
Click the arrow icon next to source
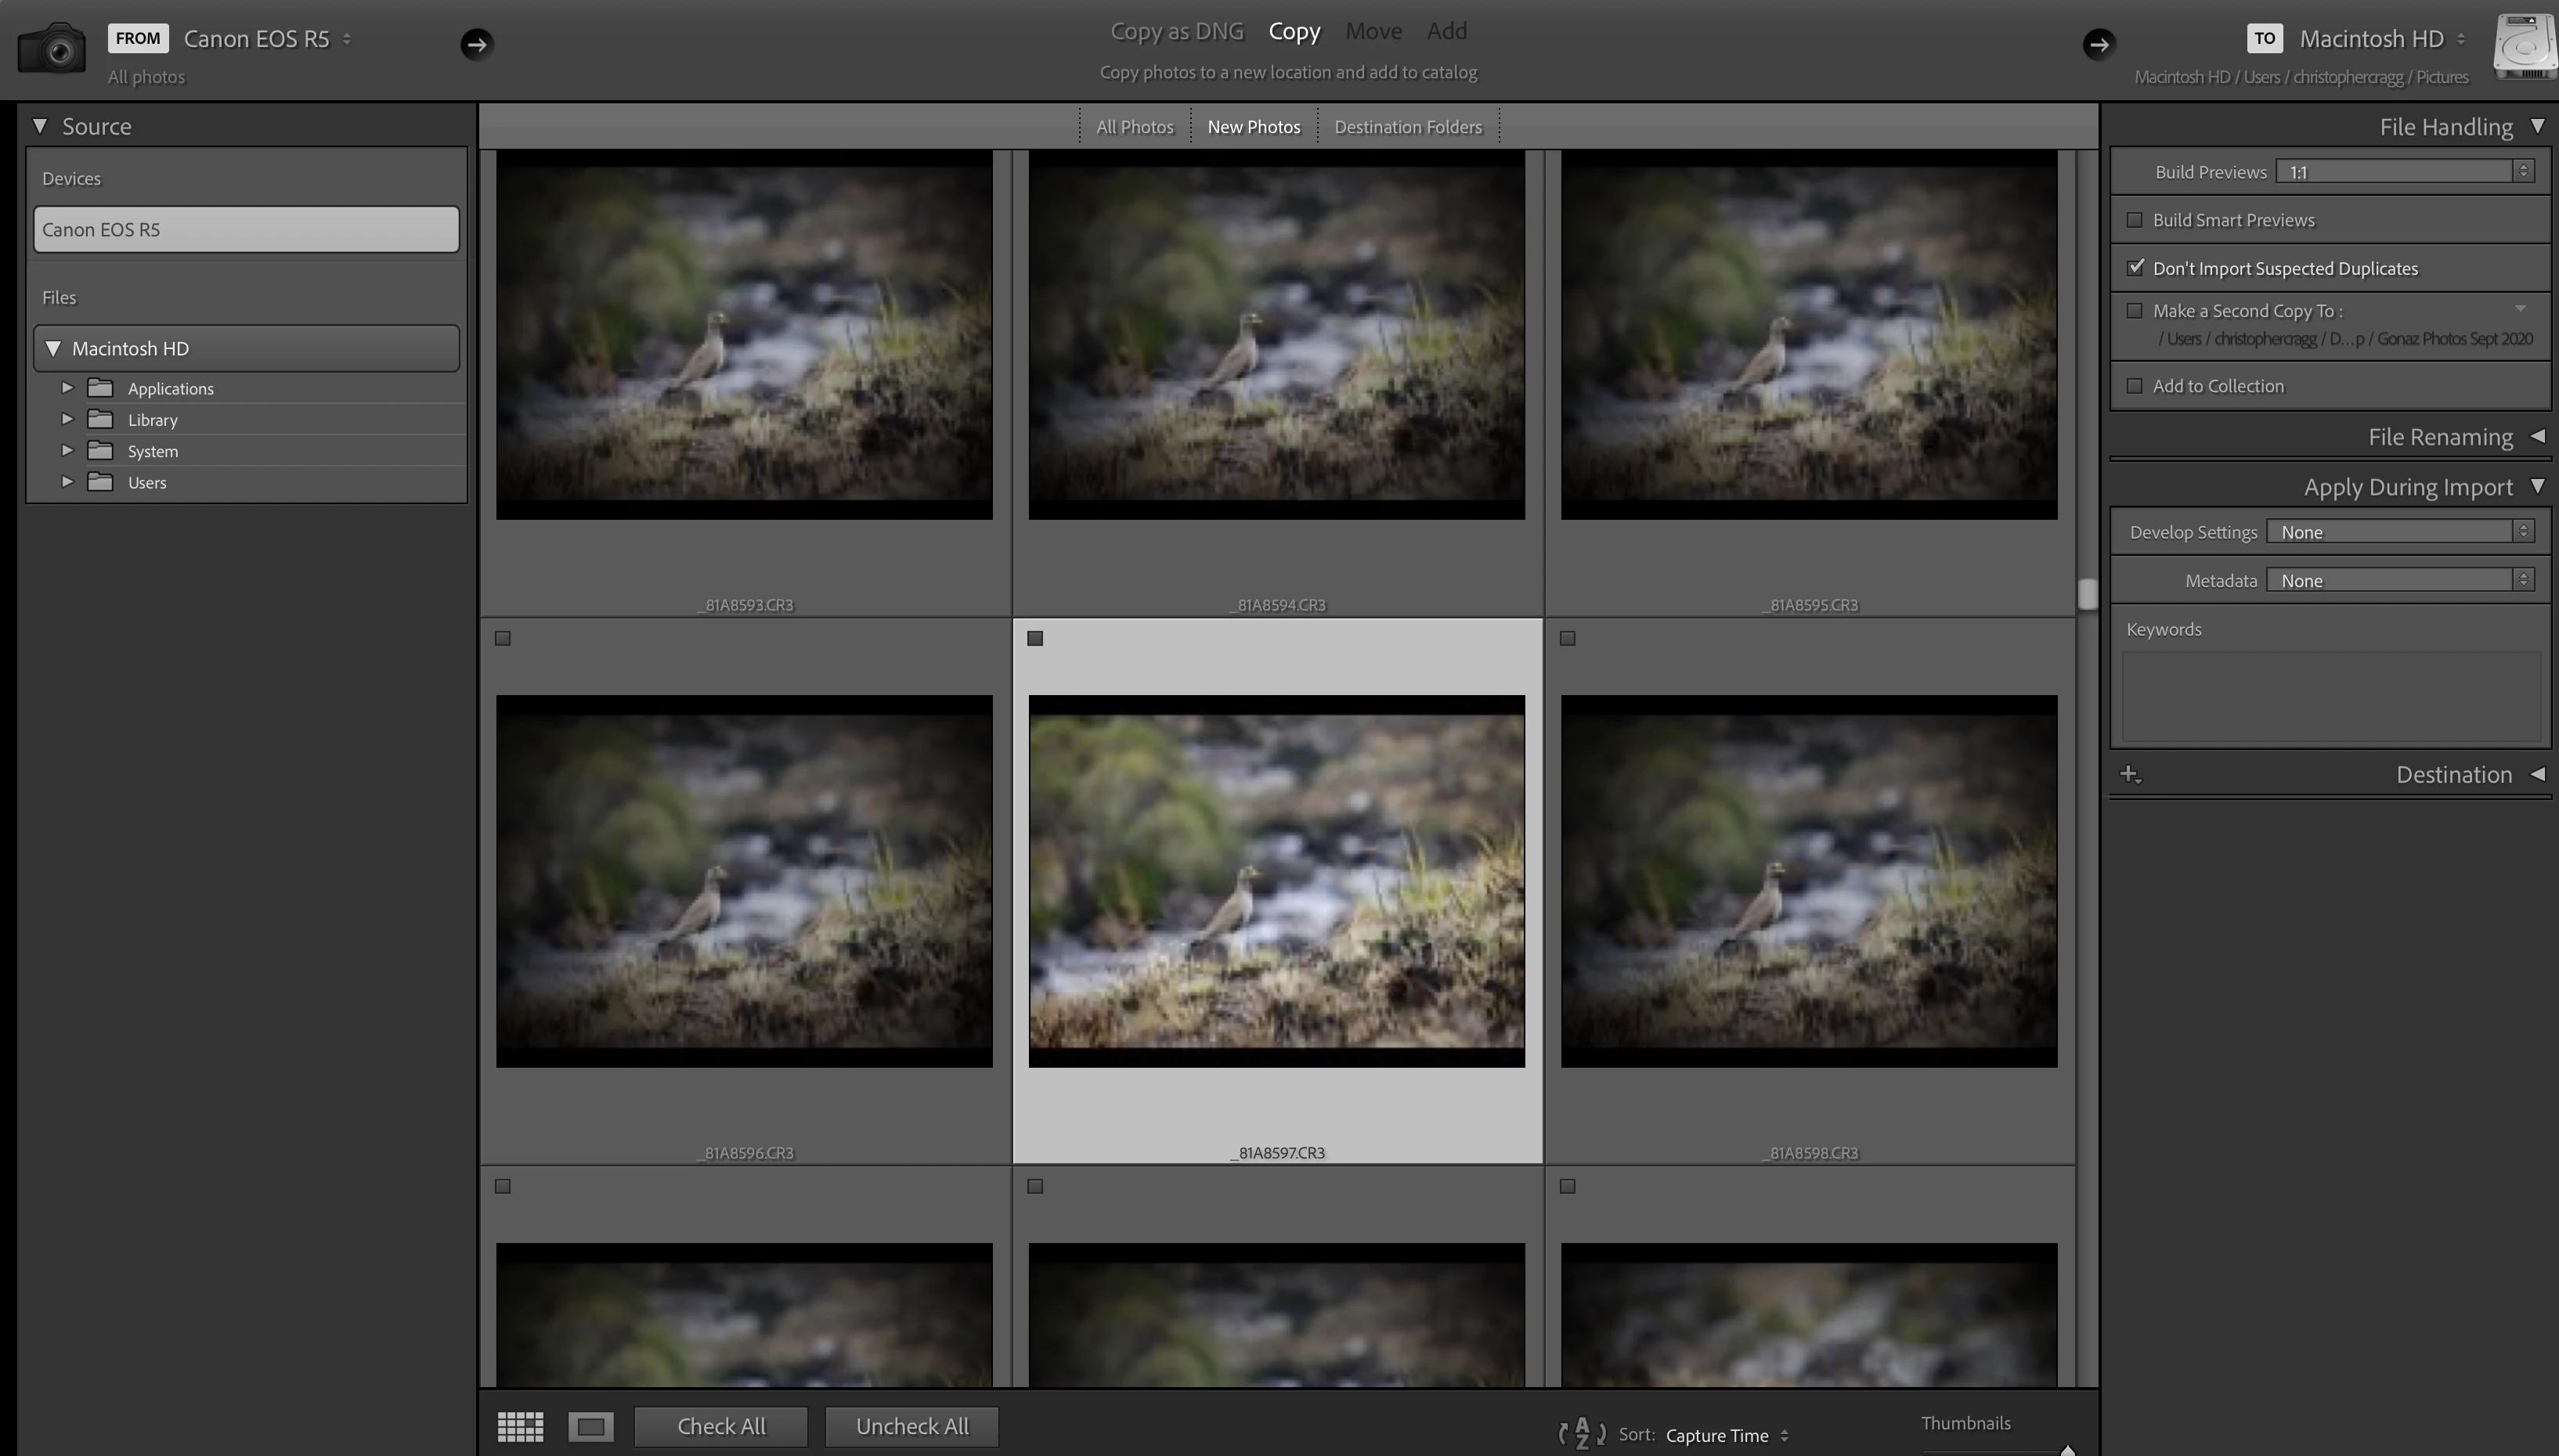476,44
